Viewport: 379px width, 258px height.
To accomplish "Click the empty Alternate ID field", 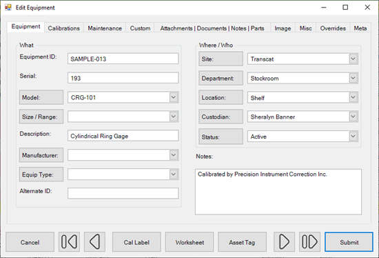I will point(123,193).
